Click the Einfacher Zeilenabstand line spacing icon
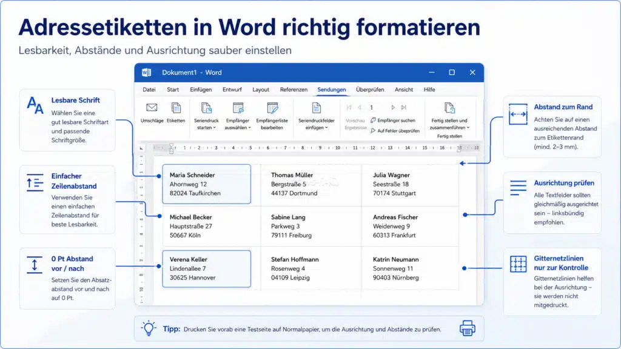The width and height of the screenshot is (621, 349). [x=35, y=182]
